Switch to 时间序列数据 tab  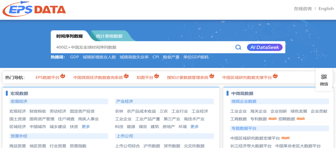pos(69,36)
